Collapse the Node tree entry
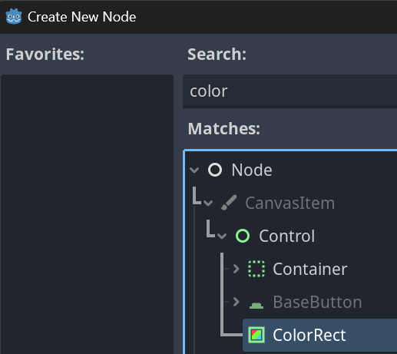 coord(194,170)
